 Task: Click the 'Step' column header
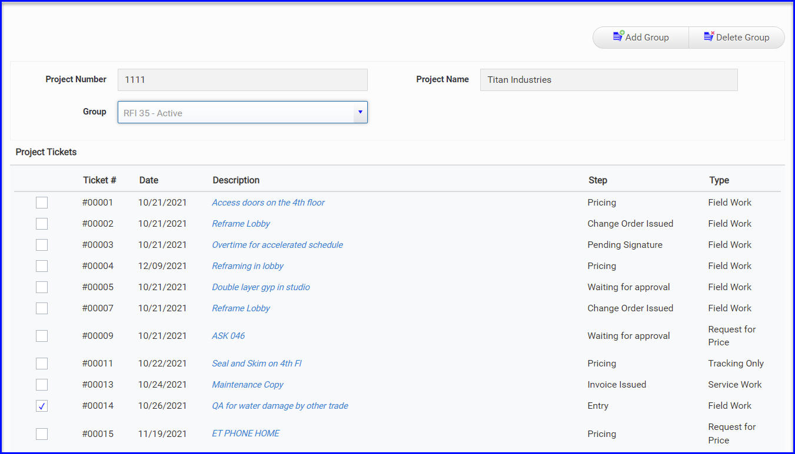(598, 180)
